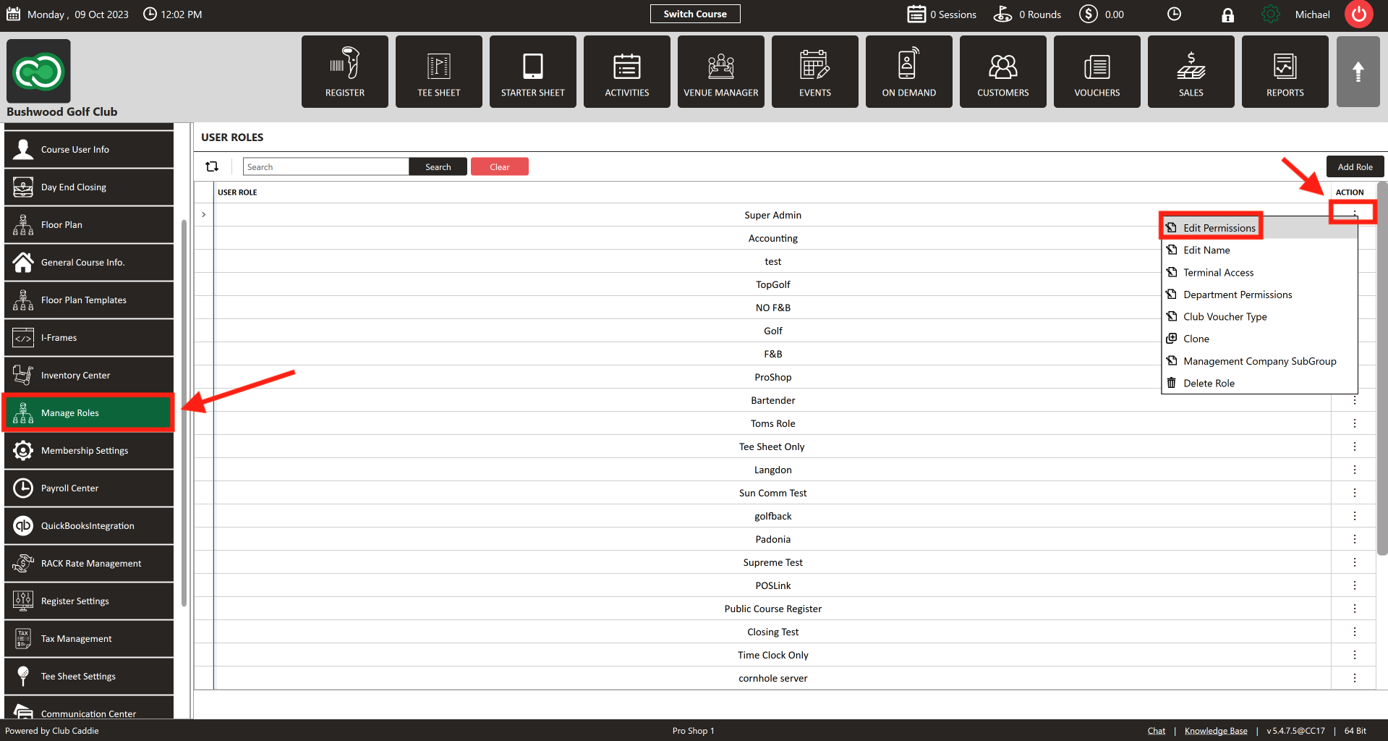Choose Department Permissions menu entry
This screenshot has width=1388, height=741.
tap(1259, 295)
